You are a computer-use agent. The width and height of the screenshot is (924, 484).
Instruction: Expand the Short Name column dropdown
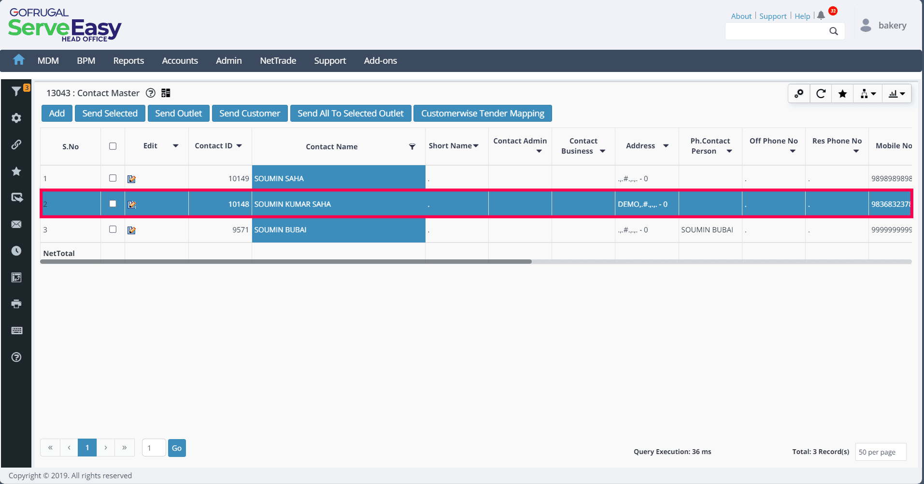click(476, 146)
